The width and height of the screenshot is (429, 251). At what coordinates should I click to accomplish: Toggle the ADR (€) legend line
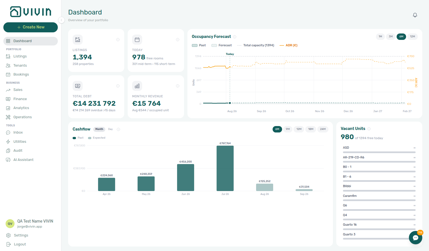(289, 45)
